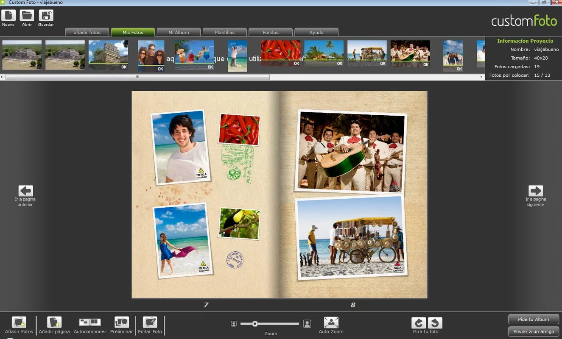Select the tropical cocktails thumbnail
This screenshot has width=562, height=339.
point(195,55)
